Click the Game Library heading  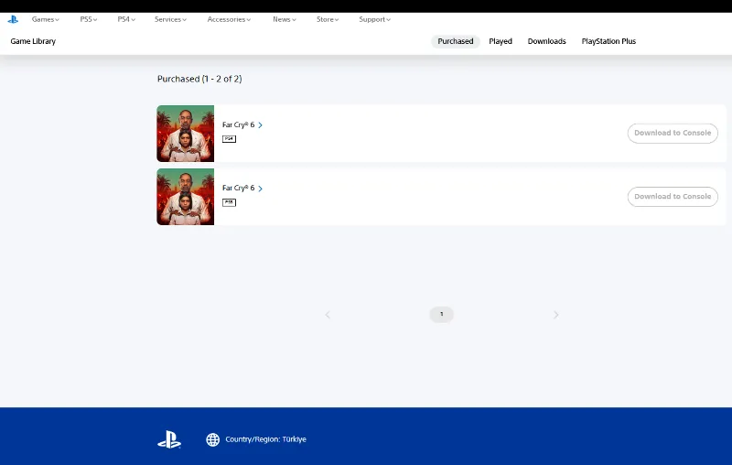point(33,41)
